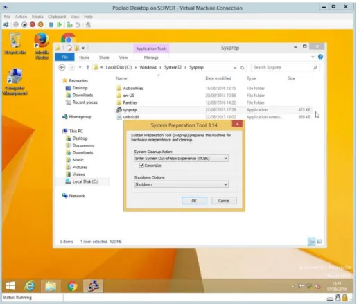Click the Windows Start button

(10, 286)
